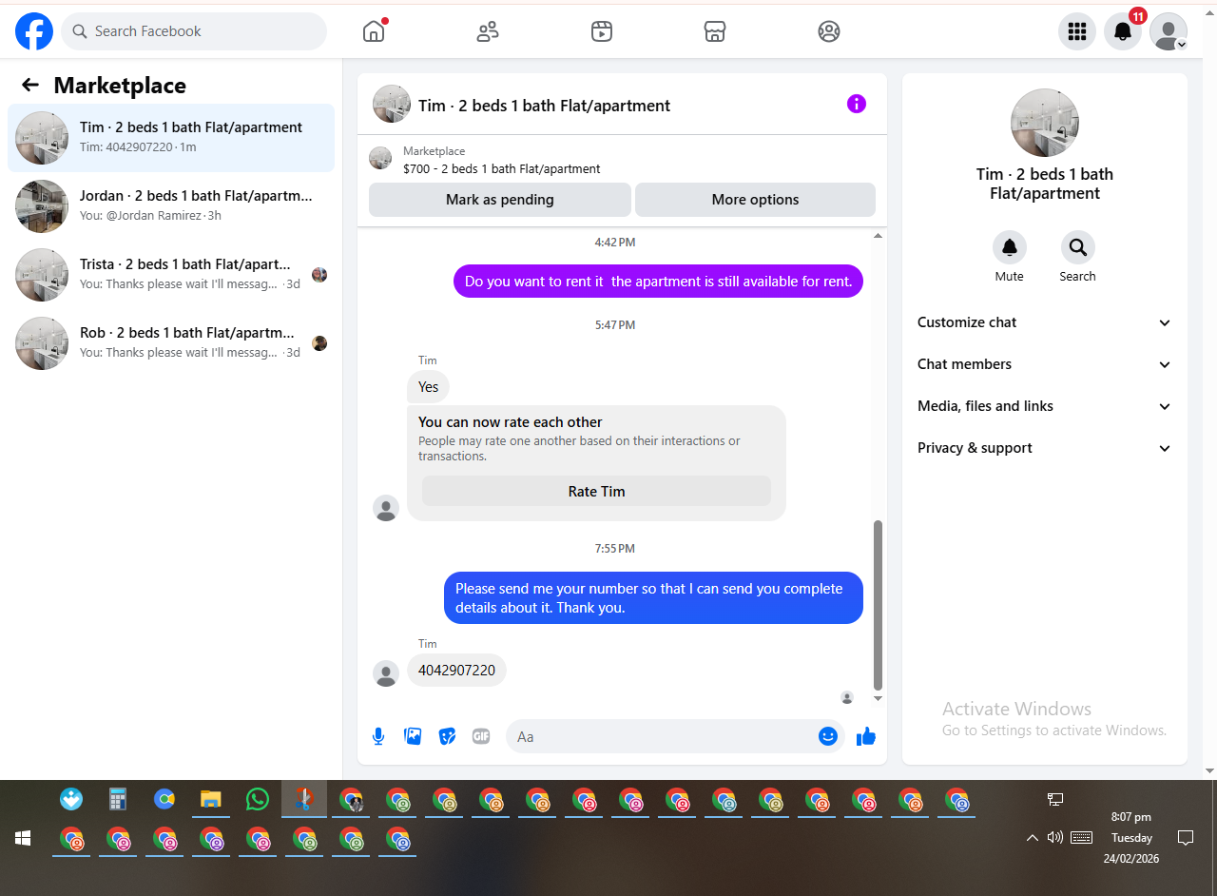
Task: Show hidden system tray icons chevron
Action: pyautogui.click(x=1033, y=838)
